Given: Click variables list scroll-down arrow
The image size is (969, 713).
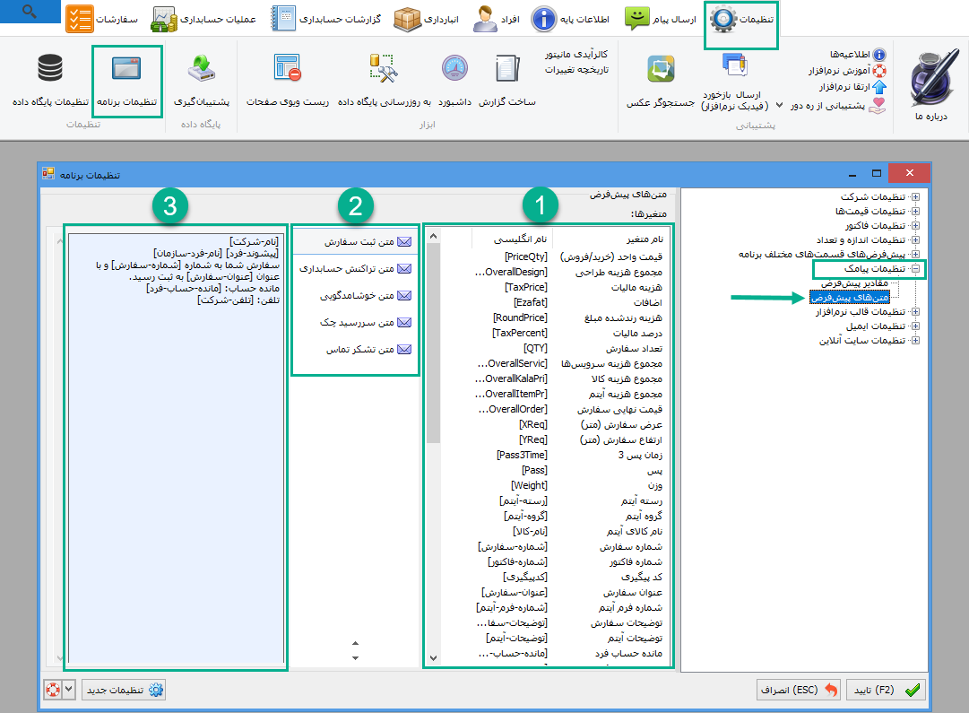Looking at the screenshot, I should [x=433, y=658].
